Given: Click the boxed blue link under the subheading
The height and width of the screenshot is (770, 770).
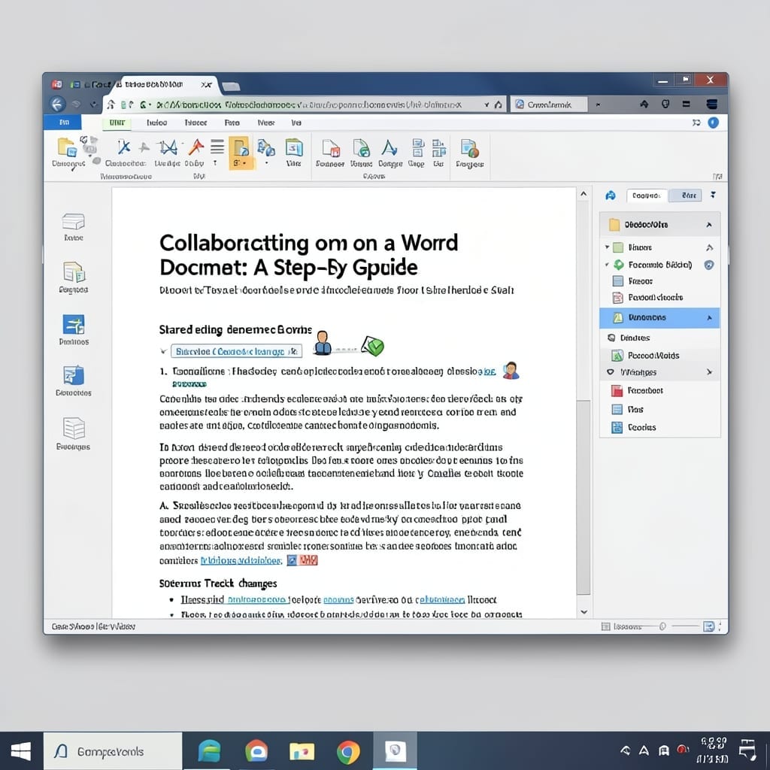Looking at the screenshot, I should [x=236, y=351].
